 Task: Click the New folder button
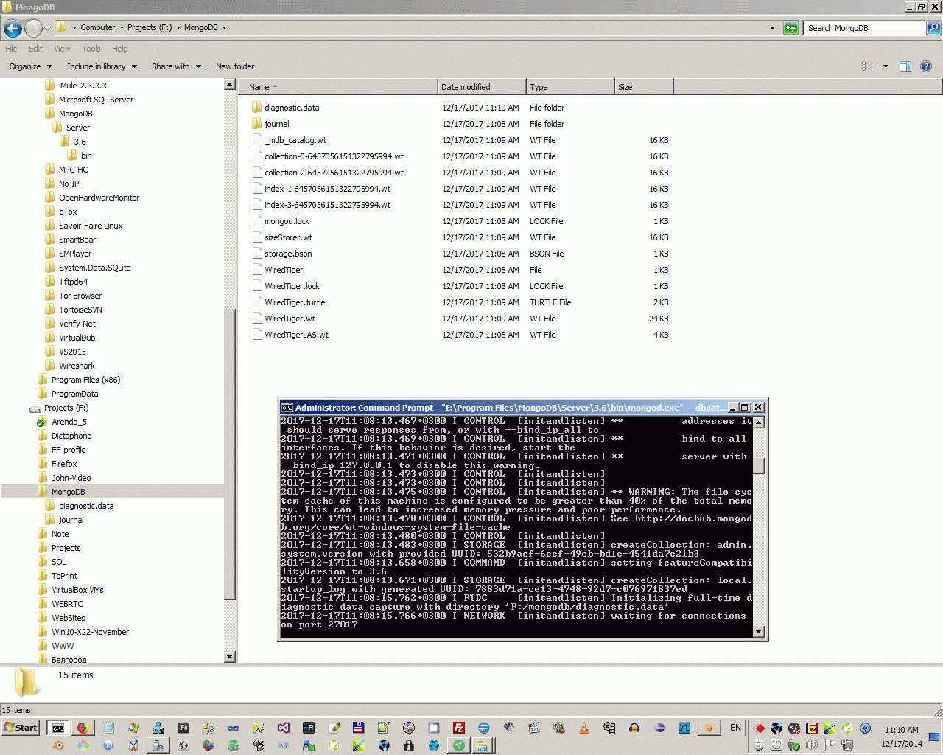tap(235, 66)
